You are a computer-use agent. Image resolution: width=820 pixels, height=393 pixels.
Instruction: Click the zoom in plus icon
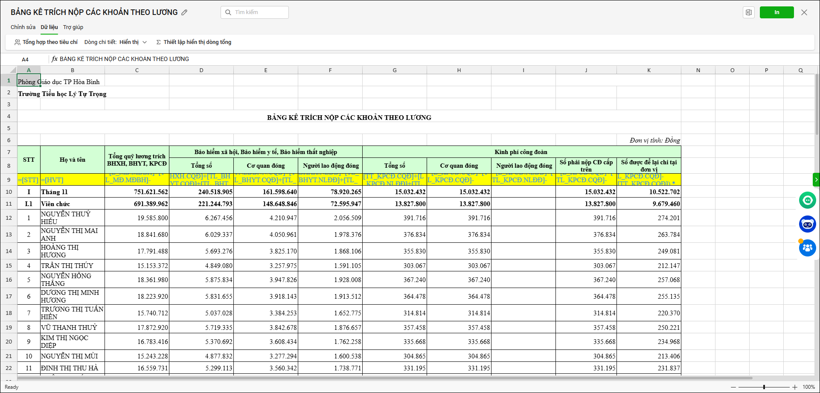pyautogui.click(x=795, y=387)
